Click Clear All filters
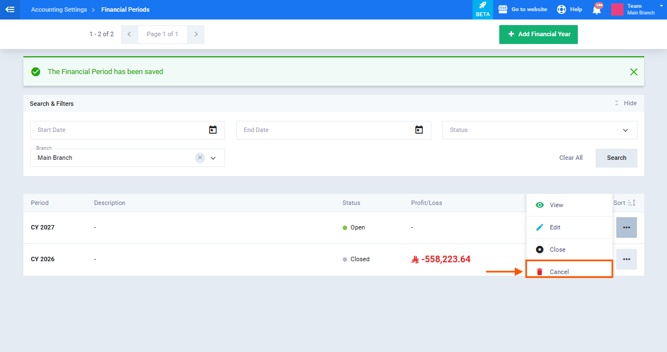Viewport: 667px width, 352px height. point(571,158)
